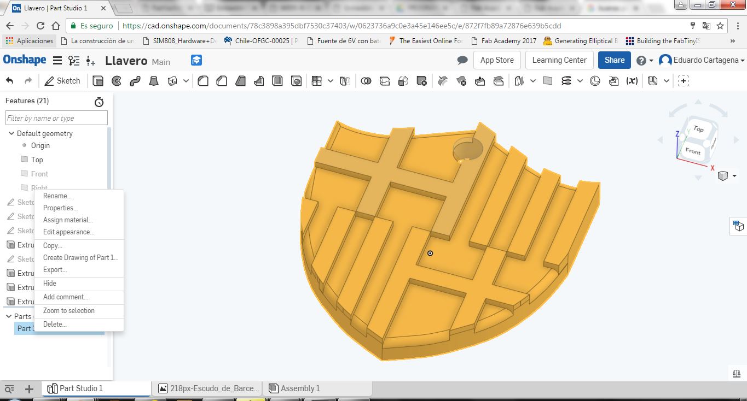Choose Properties... in the context menu
The height and width of the screenshot is (401, 747).
[60, 208]
